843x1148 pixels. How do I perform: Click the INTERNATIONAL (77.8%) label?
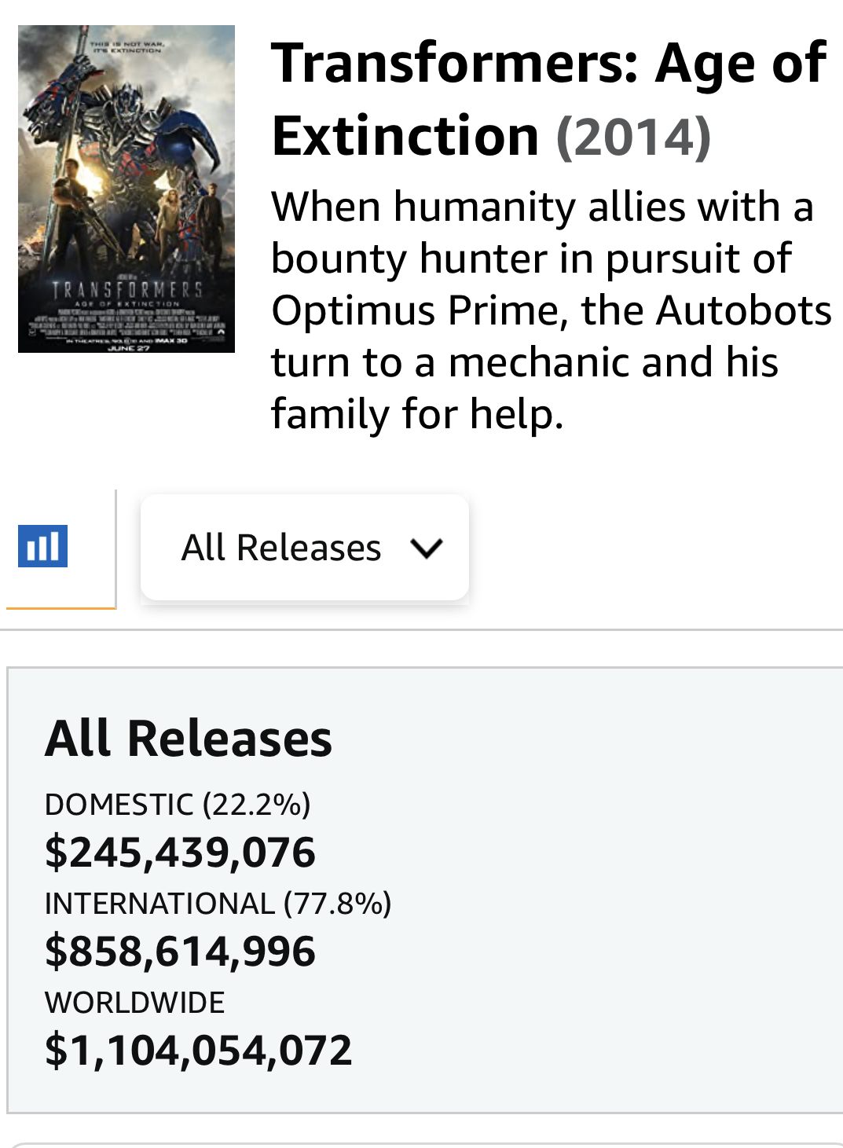tap(218, 904)
